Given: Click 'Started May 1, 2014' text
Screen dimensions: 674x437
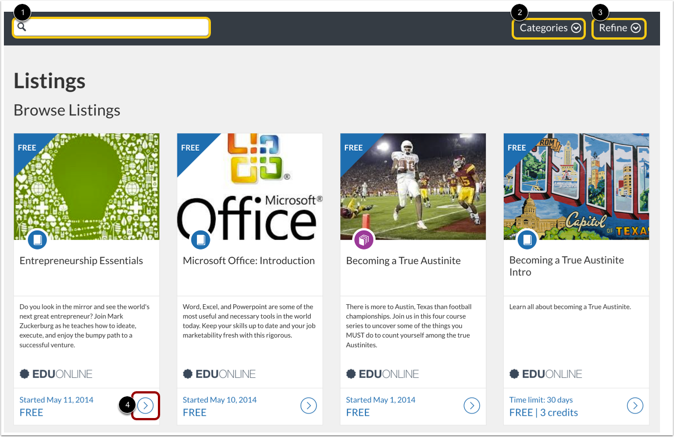Looking at the screenshot, I should (381, 400).
